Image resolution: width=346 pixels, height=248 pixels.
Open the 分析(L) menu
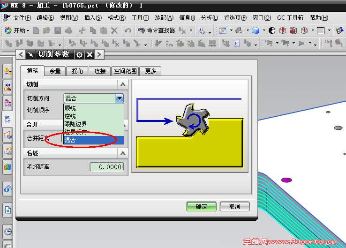(x=210, y=18)
